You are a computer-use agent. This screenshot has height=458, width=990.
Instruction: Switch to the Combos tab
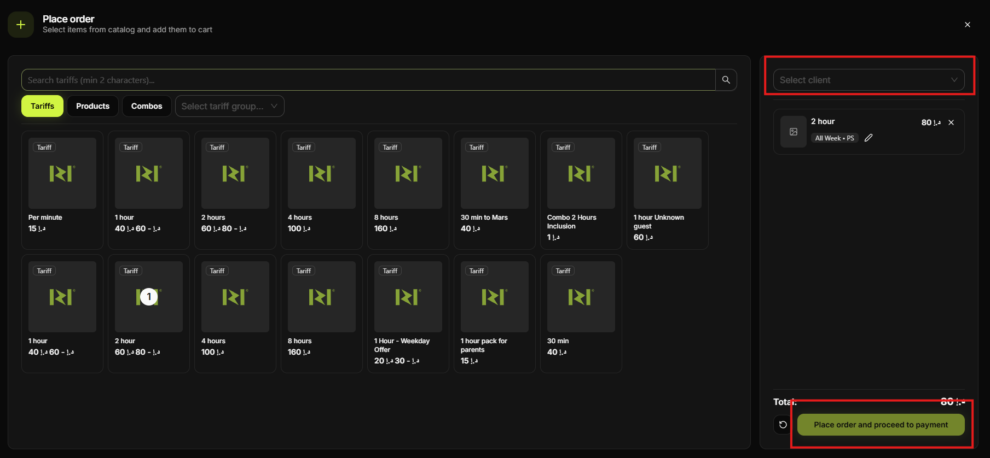[x=147, y=106]
